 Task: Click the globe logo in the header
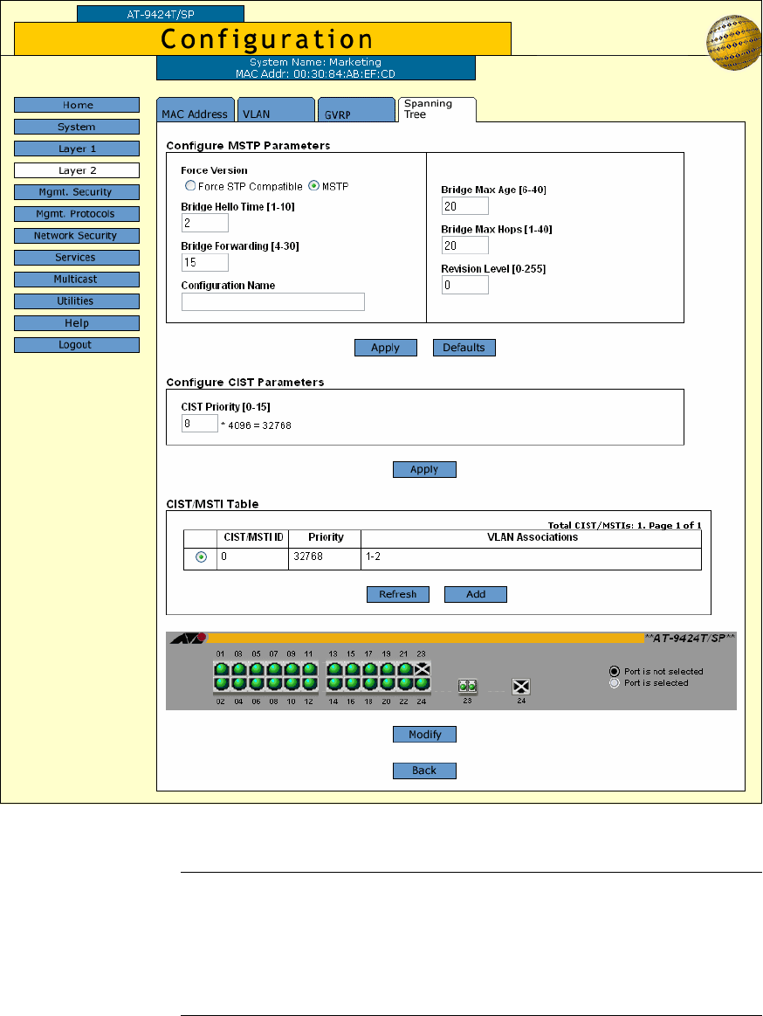point(734,42)
